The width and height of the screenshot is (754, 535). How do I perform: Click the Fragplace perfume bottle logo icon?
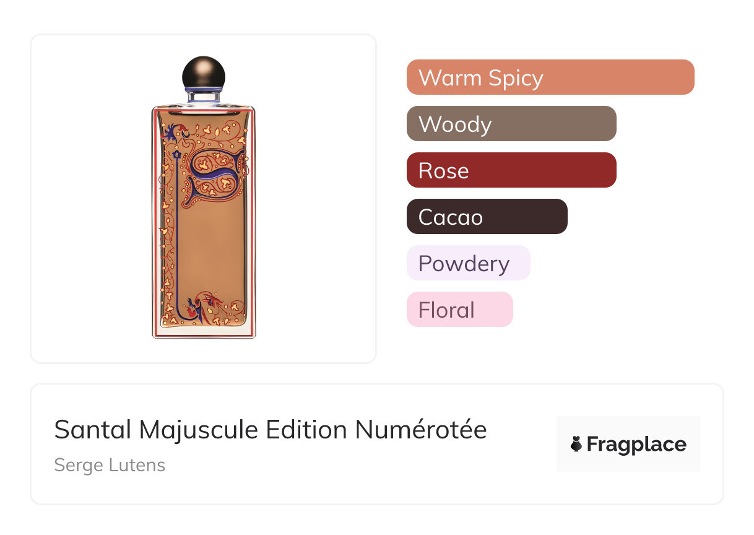click(x=576, y=444)
